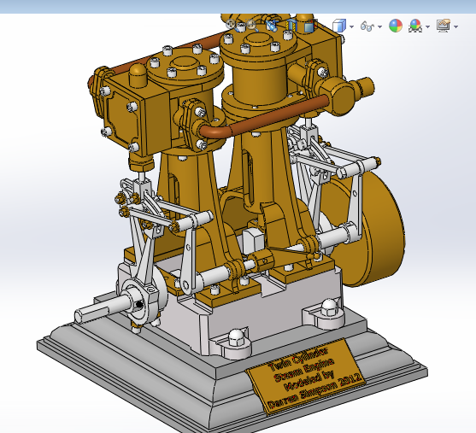Select the Zoom to Area tool
The height and width of the screenshot is (433, 476).
(x=251, y=25)
